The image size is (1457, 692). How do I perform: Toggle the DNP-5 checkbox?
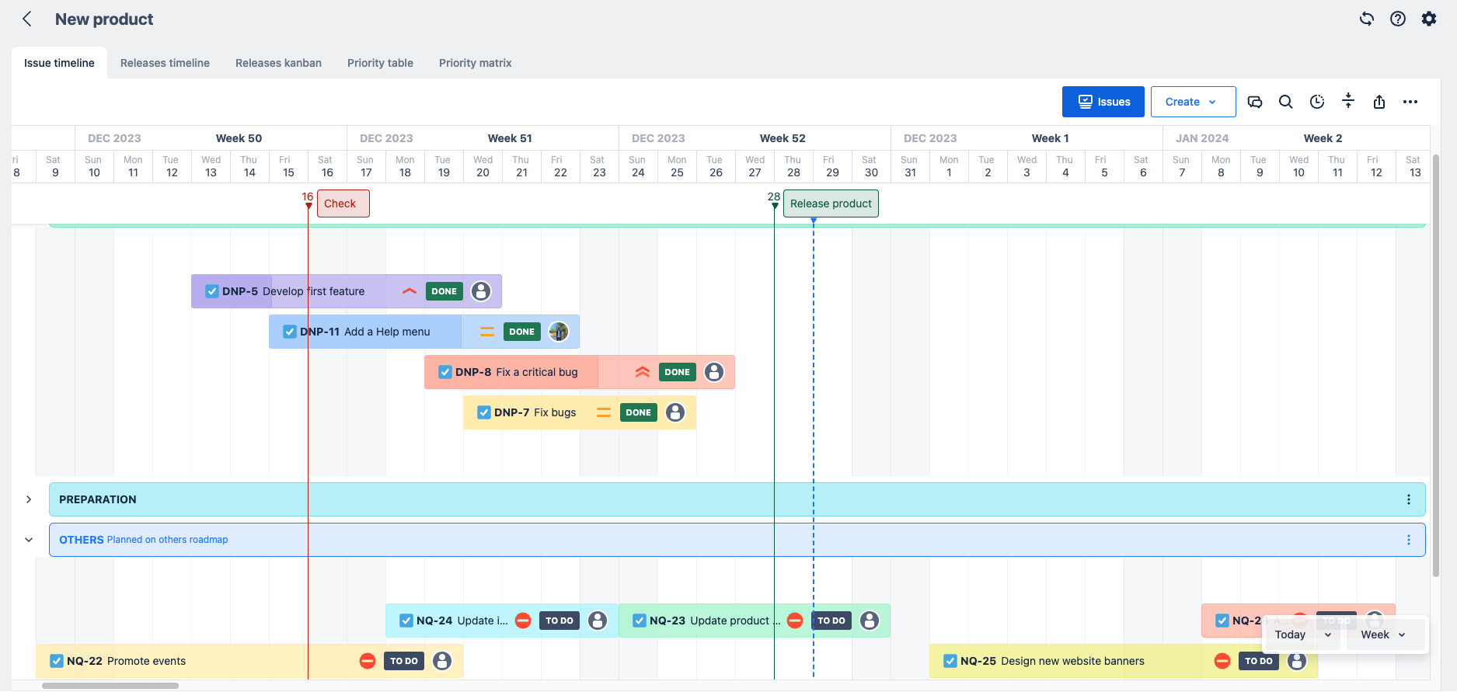pos(211,291)
